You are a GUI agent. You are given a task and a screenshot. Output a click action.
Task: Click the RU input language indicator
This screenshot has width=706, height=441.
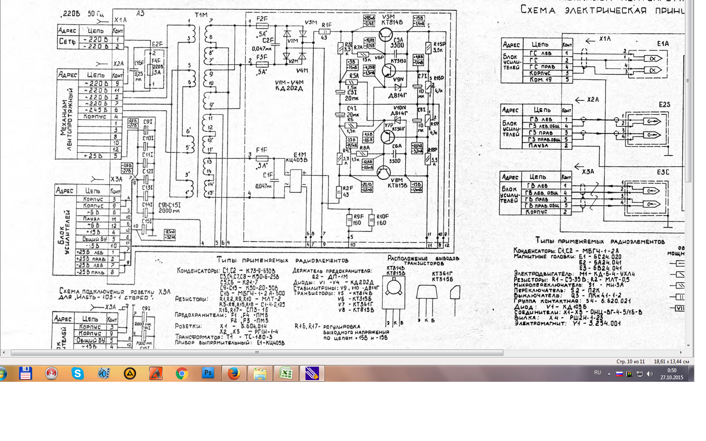(x=598, y=373)
